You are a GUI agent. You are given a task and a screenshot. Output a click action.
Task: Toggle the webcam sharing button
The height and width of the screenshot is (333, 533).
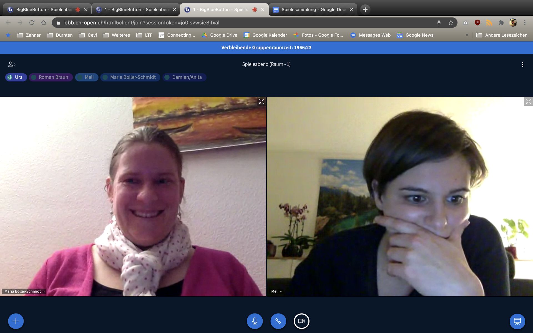tap(301, 321)
